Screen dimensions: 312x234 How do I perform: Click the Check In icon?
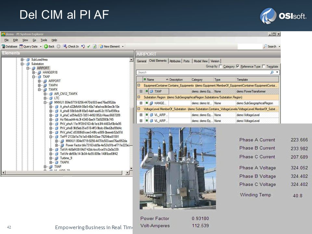tap(65, 46)
